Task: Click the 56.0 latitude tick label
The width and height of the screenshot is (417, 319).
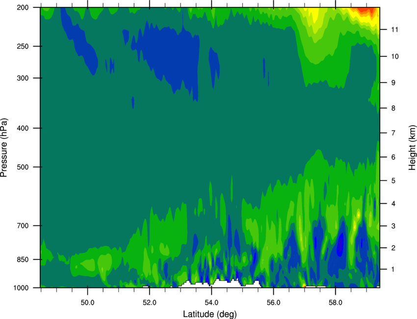Action: pos(274,302)
